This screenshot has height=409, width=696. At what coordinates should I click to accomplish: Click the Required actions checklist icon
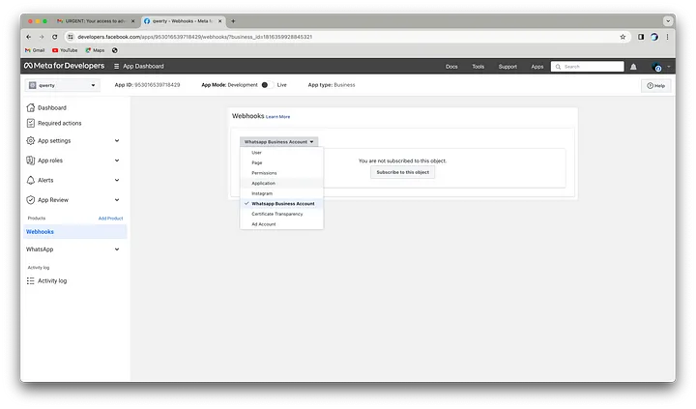[31, 123]
